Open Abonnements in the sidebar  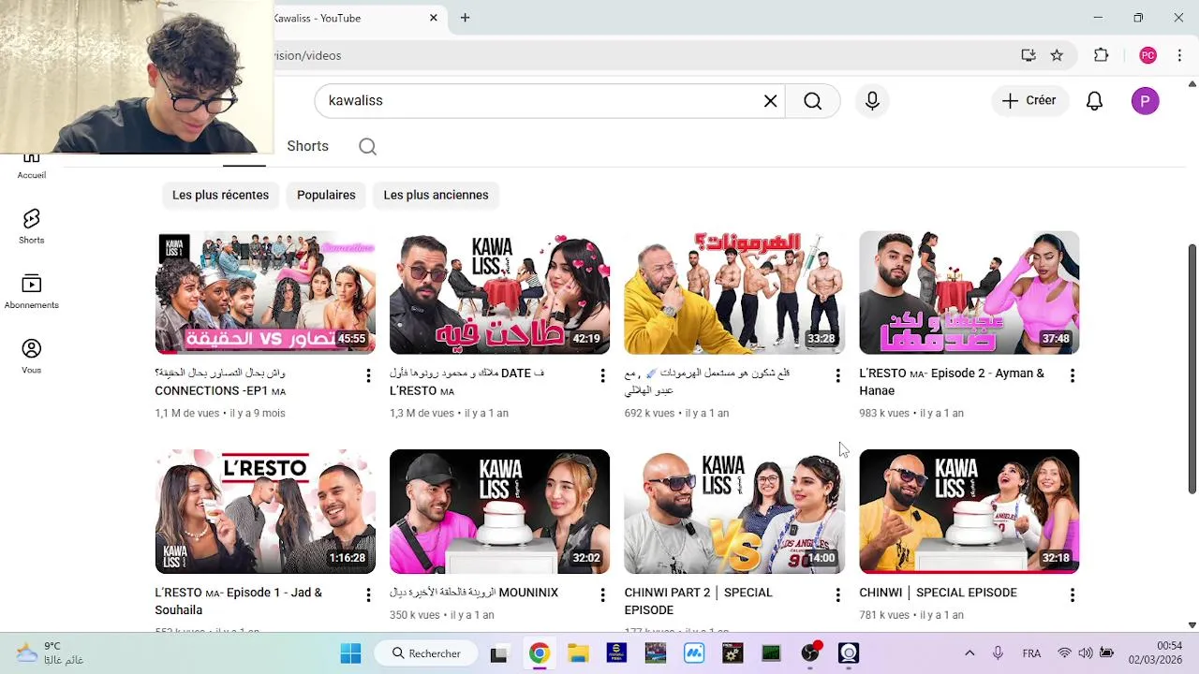click(31, 291)
